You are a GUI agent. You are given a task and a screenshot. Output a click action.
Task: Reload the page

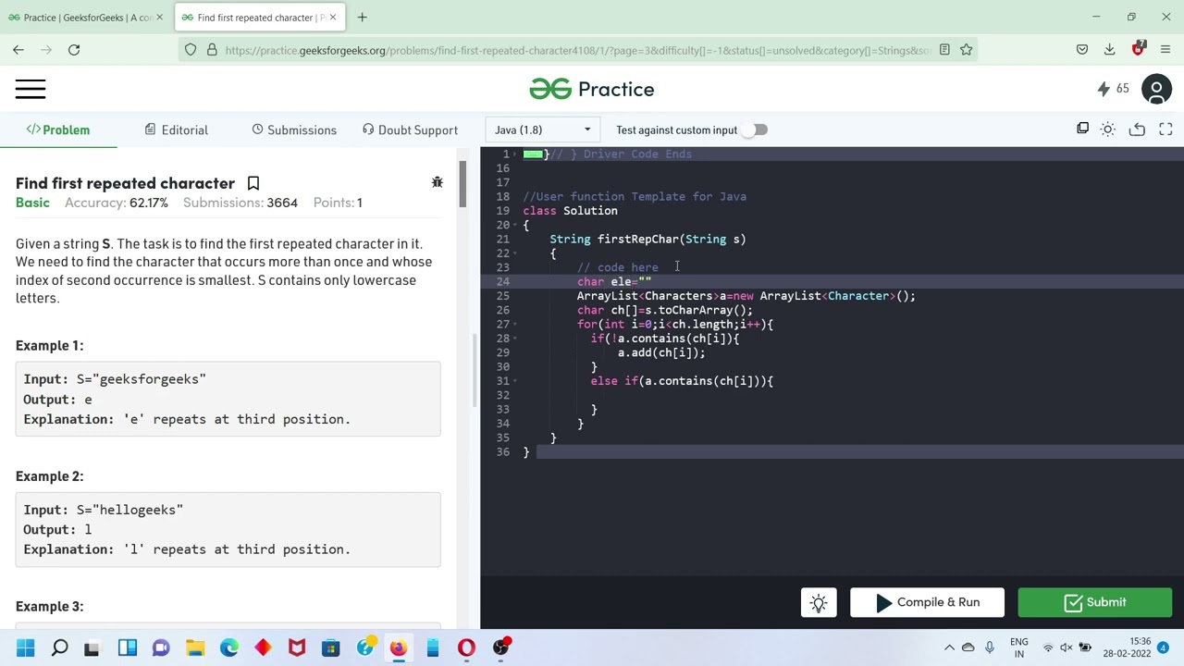tap(74, 50)
